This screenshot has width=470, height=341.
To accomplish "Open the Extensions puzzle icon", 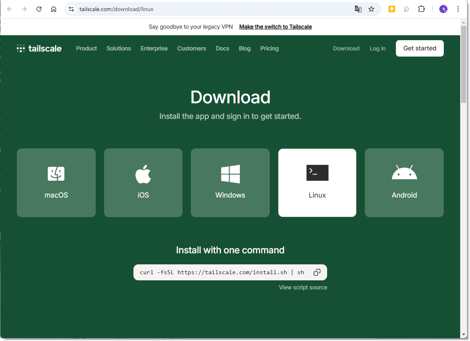I will (x=421, y=9).
